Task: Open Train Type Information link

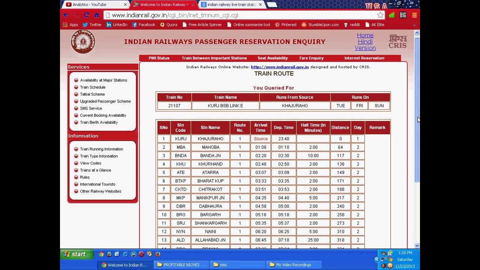Action: point(99,156)
